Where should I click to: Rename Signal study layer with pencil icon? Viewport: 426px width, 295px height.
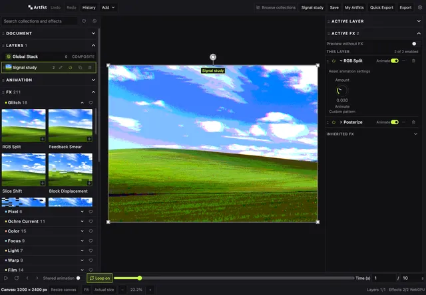coord(61,68)
